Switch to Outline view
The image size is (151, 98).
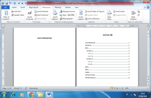pos(120,88)
